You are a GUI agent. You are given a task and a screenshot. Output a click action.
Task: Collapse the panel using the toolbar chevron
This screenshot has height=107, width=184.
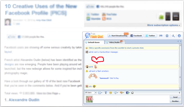coord(180,93)
